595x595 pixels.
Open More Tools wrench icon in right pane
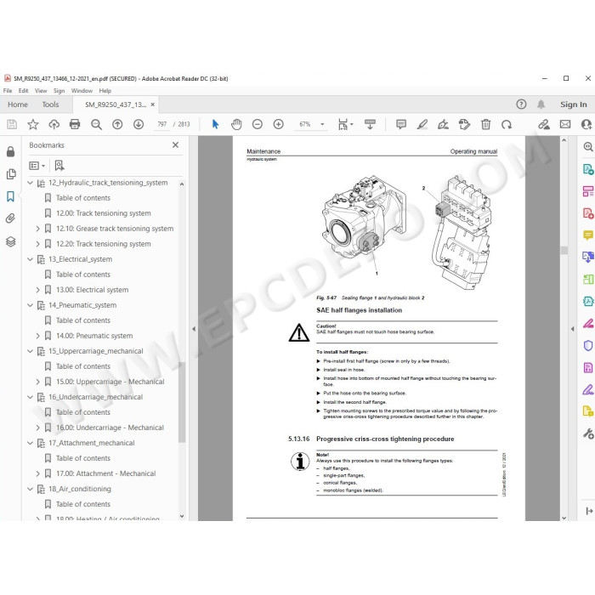(588, 433)
